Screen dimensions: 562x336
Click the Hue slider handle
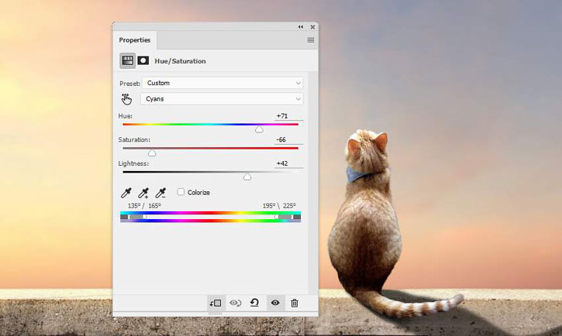259,129
